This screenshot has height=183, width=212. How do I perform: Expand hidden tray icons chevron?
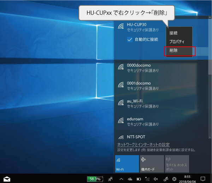121,179
